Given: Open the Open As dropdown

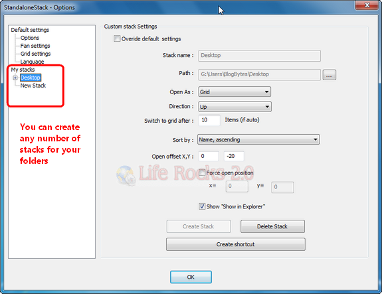Looking at the screenshot, I should [235, 92].
